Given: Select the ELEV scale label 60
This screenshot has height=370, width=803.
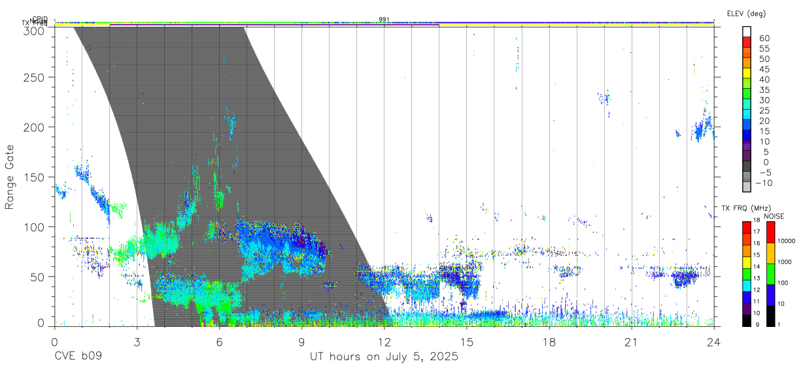Looking at the screenshot, I should tap(764, 39).
